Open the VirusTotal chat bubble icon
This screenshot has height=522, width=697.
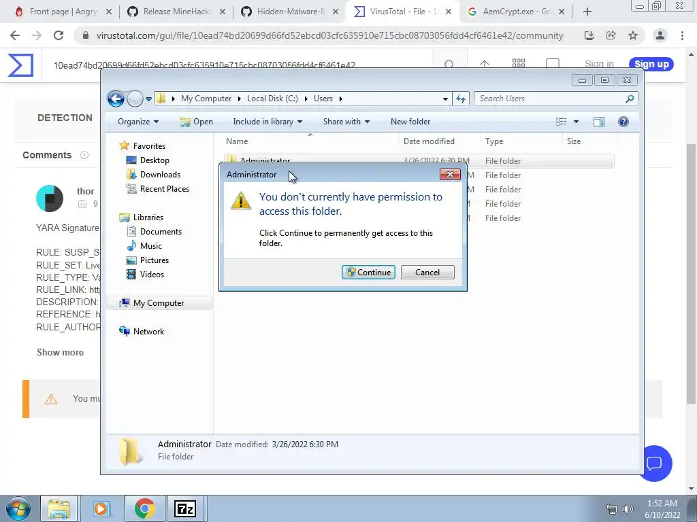point(655,464)
